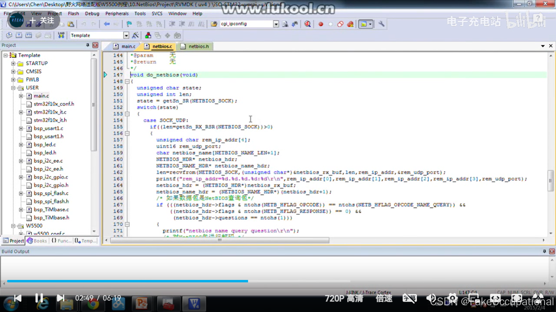Skip to the next video
This screenshot has width=556, height=312.
60,298
